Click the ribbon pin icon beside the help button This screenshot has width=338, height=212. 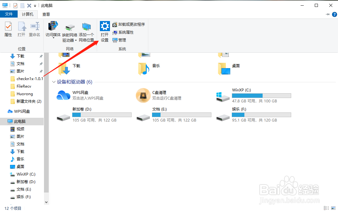point(328,14)
